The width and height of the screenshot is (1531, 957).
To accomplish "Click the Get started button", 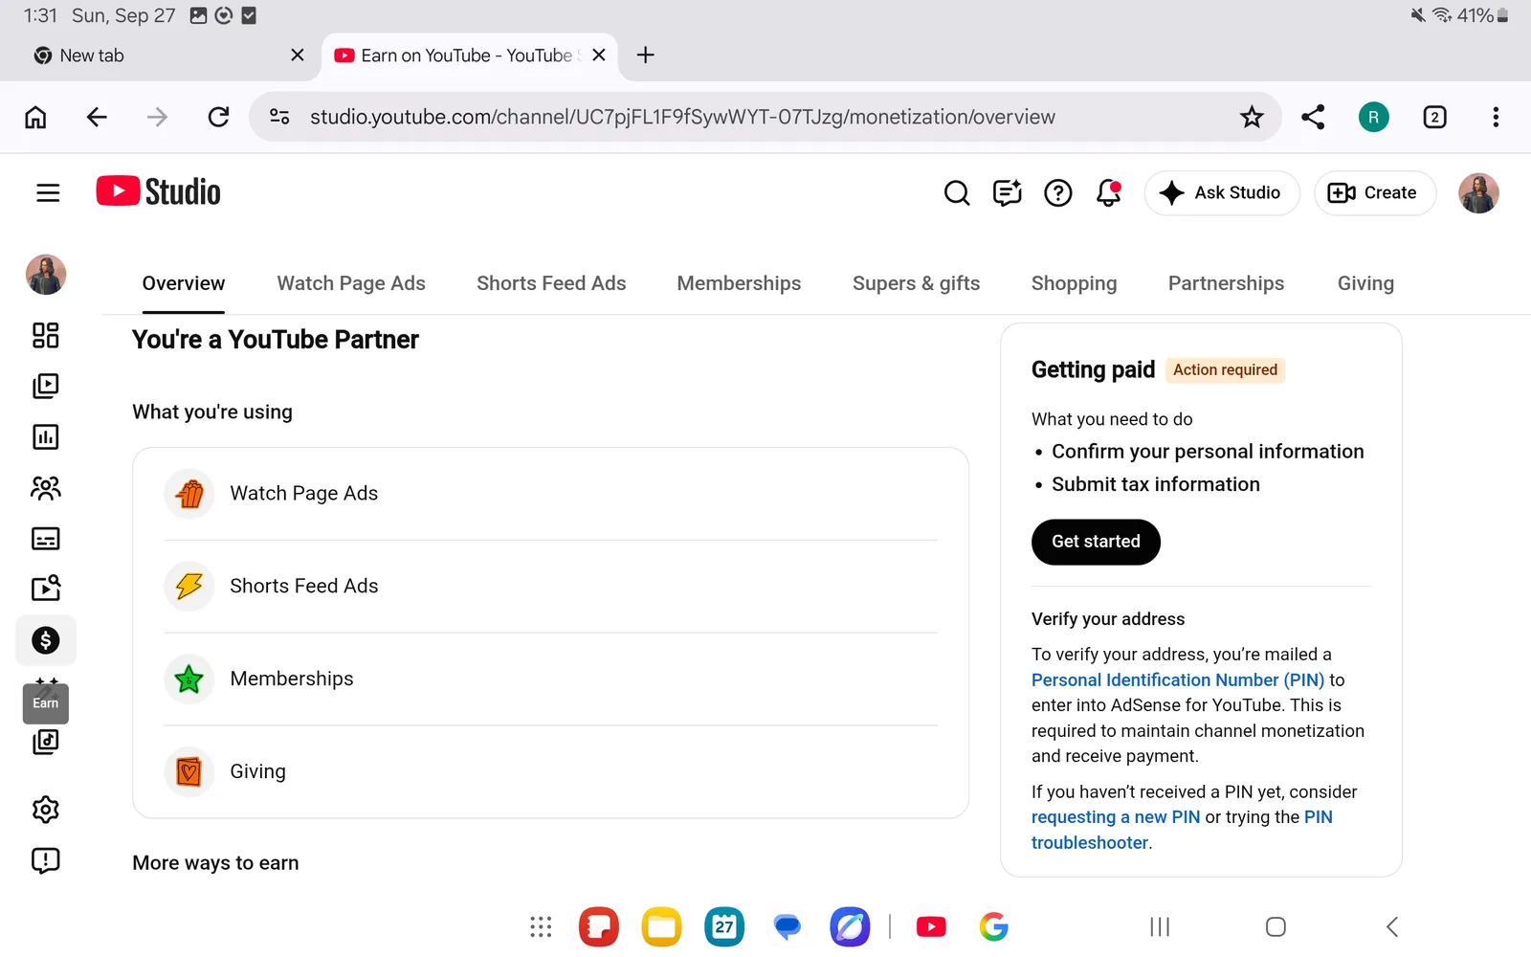I will pyautogui.click(x=1096, y=542).
